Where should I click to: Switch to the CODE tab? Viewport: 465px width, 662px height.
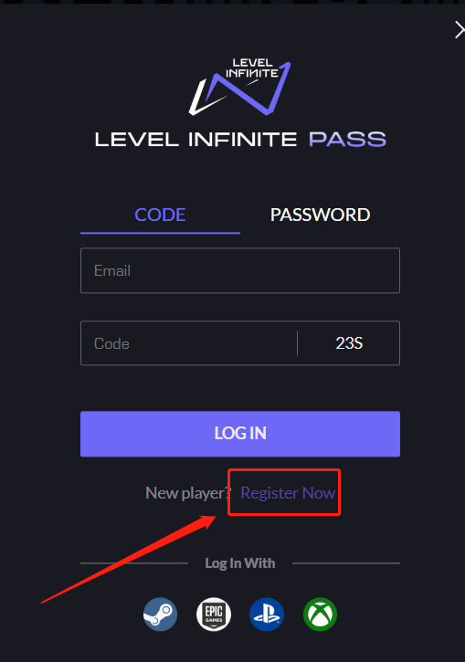(160, 215)
